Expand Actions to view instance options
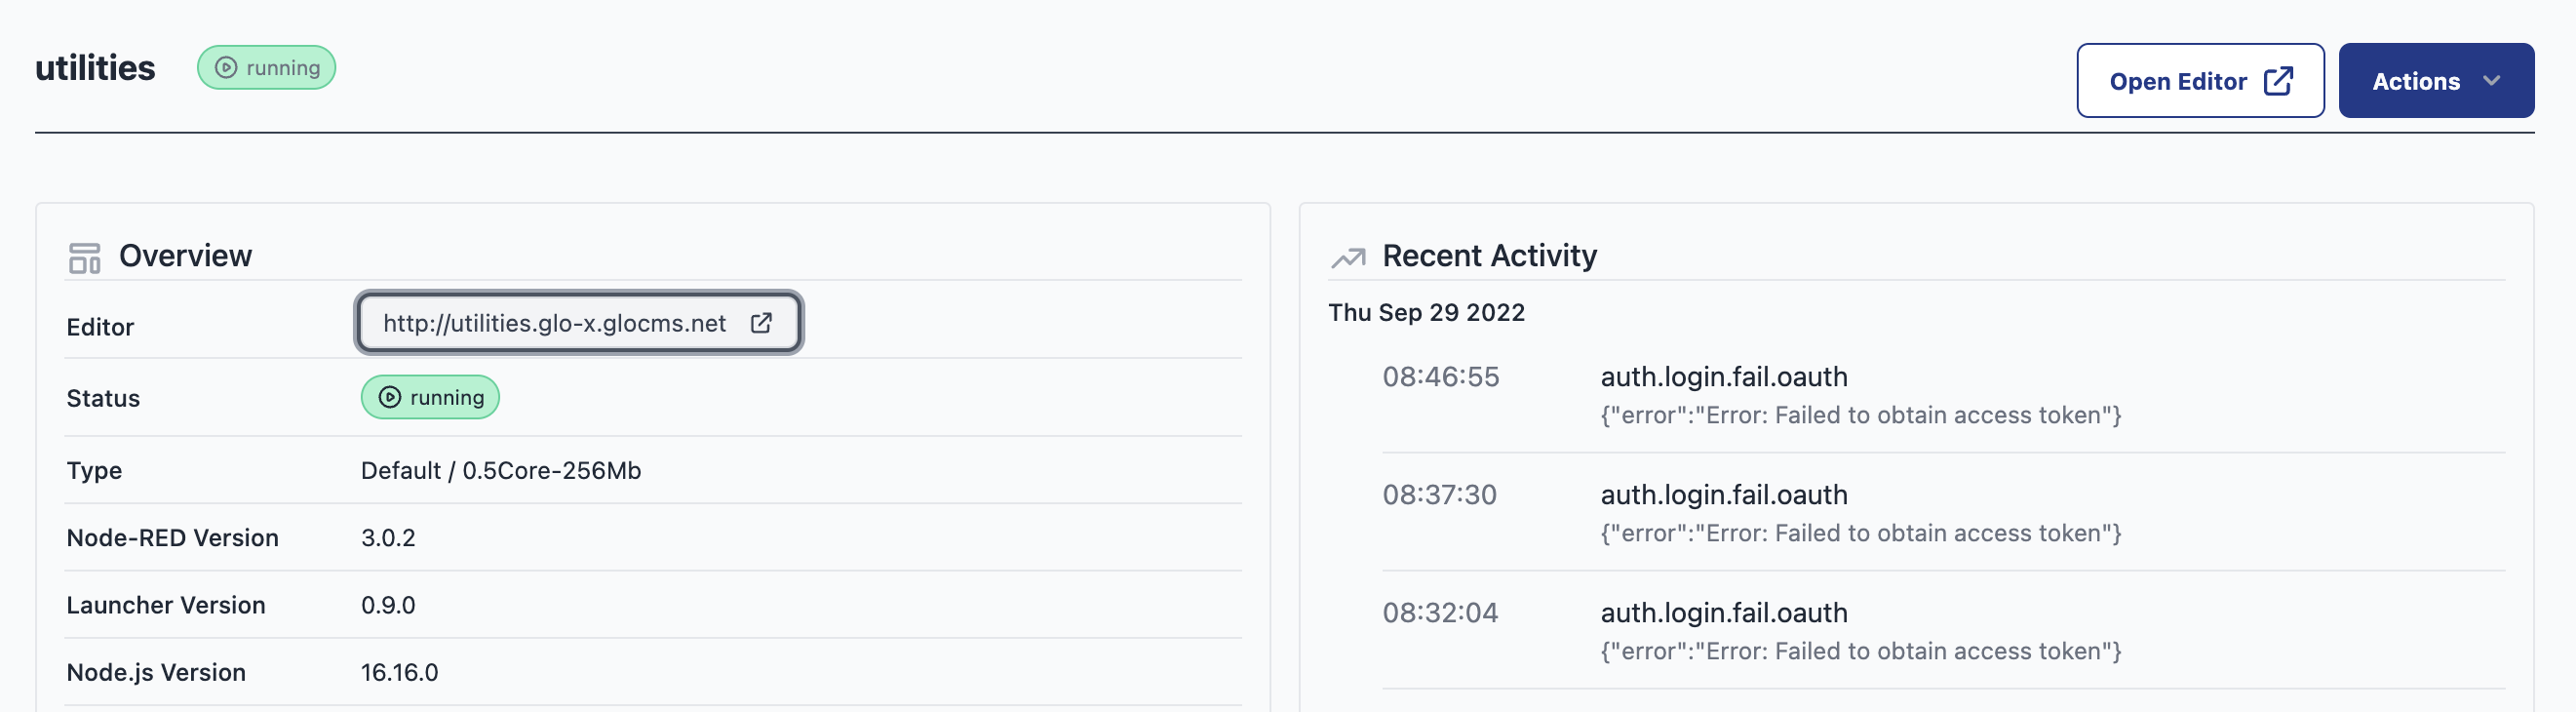Viewport: 2576px width, 712px height. click(x=2436, y=81)
